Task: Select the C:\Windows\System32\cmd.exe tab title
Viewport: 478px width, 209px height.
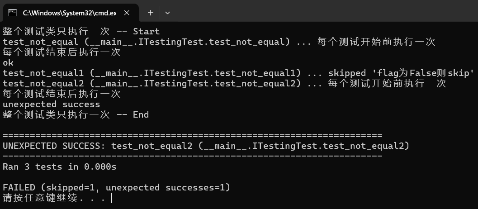Action: pos(68,13)
